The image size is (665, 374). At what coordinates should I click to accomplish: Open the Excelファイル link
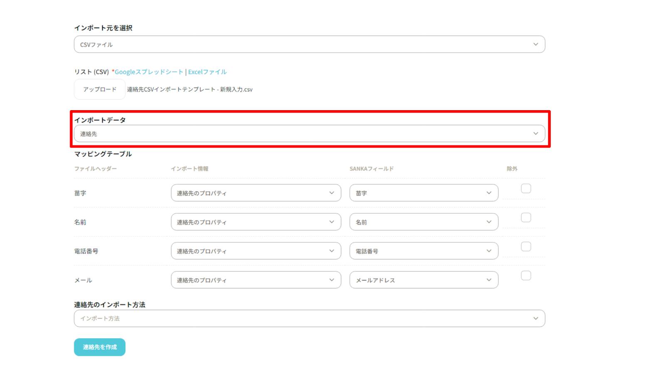207,72
